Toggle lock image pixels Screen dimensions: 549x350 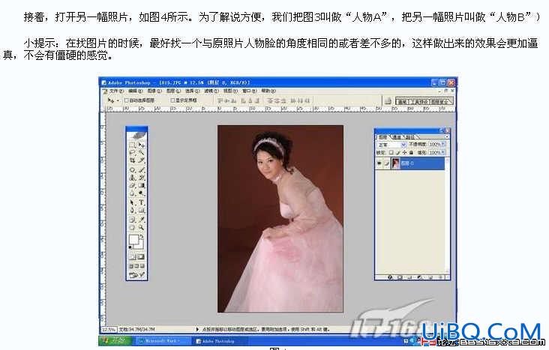[398, 153]
